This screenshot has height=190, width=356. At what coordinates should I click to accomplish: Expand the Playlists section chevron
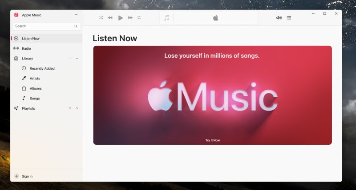pyautogui.click(x=77, y=108)
